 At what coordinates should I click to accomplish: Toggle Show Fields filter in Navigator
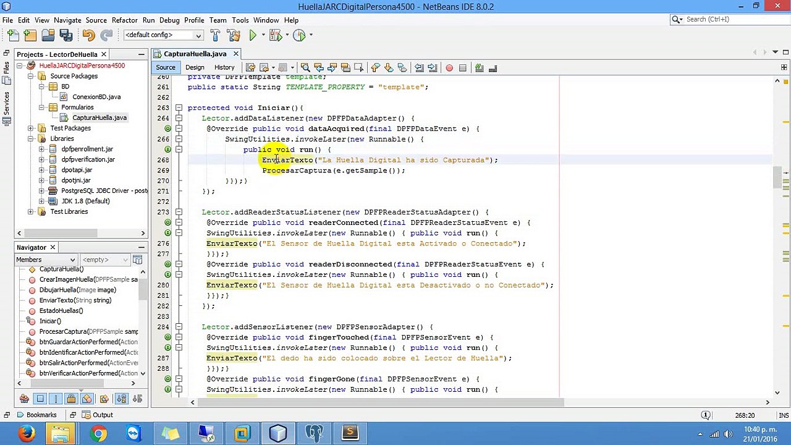(x=40, y=399)
